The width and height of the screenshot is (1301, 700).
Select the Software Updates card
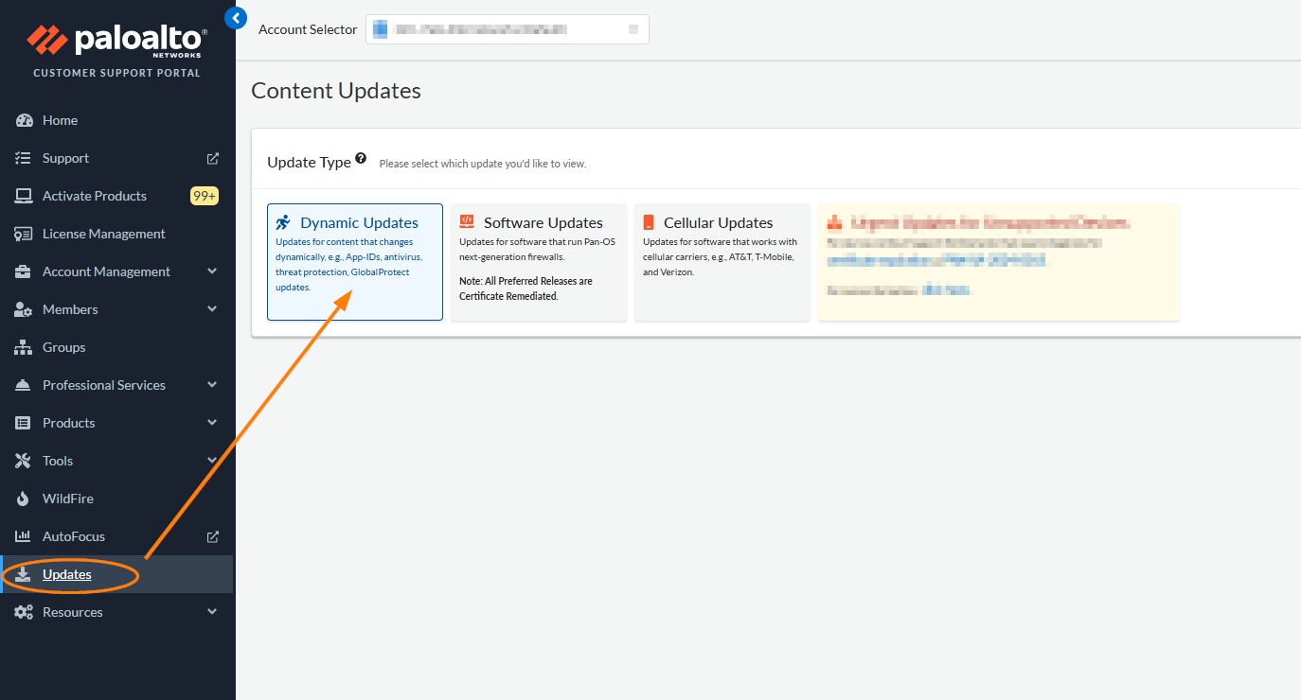pyautogui.click(x=539, y=262)
